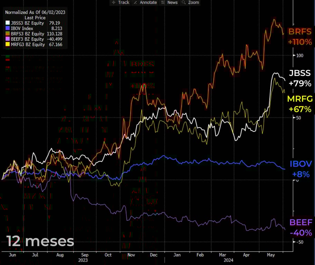Click the Jul label on the time axis
315x265 pixels.
[35, 255]
